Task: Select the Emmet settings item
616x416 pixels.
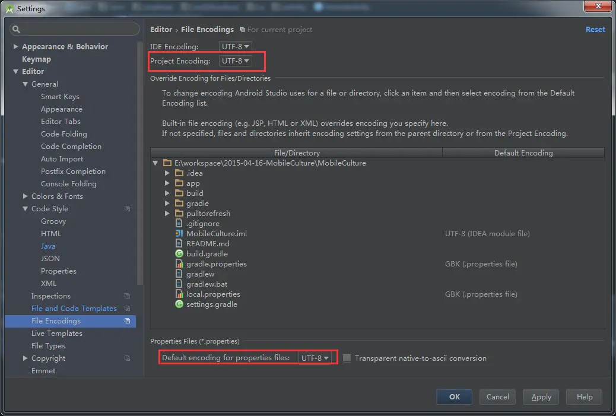Action: pos(43,370)
